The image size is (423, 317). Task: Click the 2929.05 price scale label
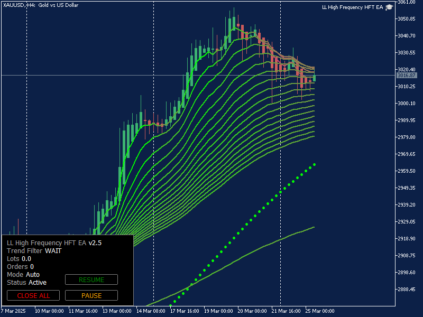click(x=407, y=221)
